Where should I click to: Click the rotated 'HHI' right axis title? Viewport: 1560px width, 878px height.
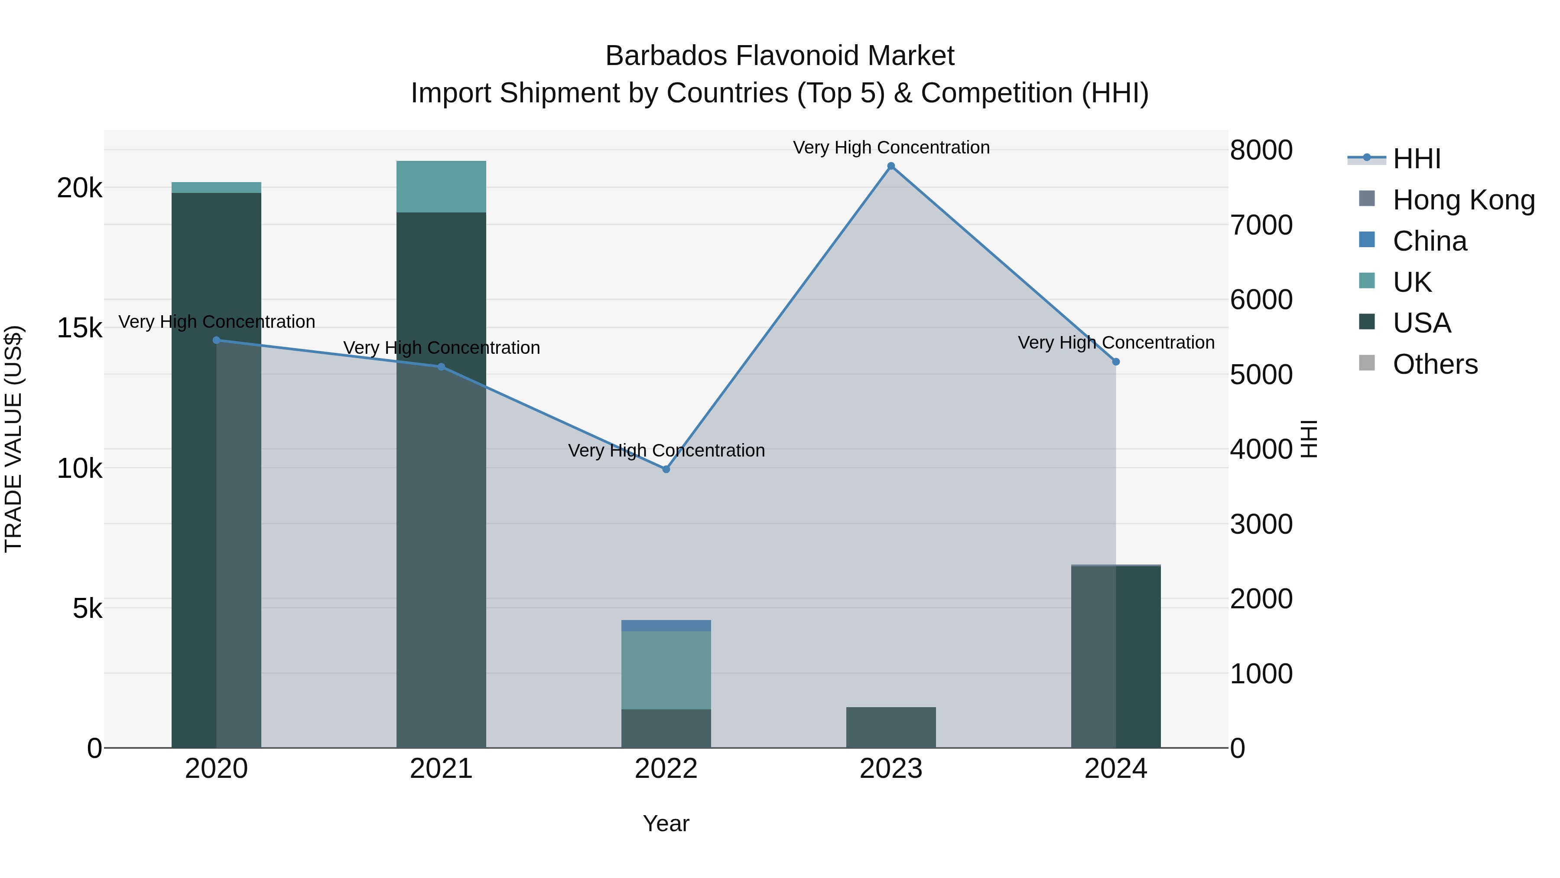tap(1309, 439)
